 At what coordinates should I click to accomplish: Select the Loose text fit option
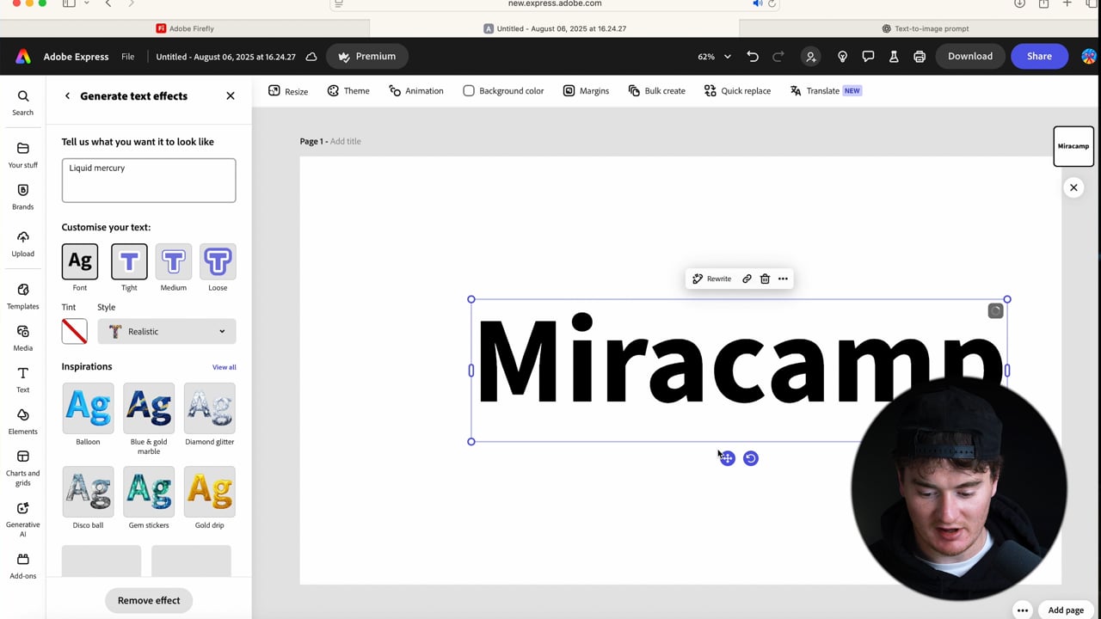218,261
